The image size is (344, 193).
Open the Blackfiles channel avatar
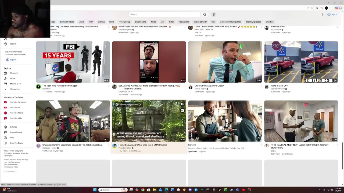(x=38, y=87)
